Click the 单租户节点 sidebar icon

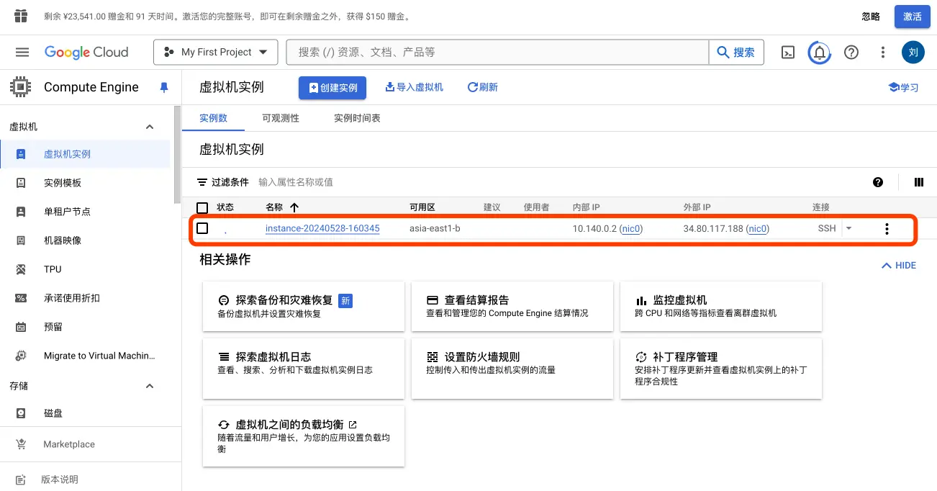click(21, 212)
